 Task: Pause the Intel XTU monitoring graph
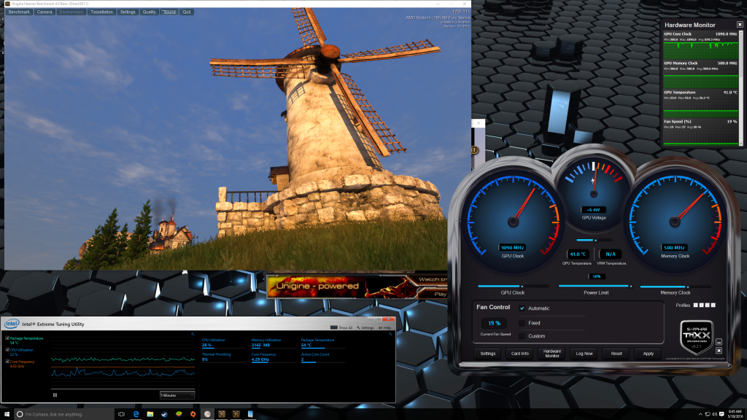coord(55,394)
